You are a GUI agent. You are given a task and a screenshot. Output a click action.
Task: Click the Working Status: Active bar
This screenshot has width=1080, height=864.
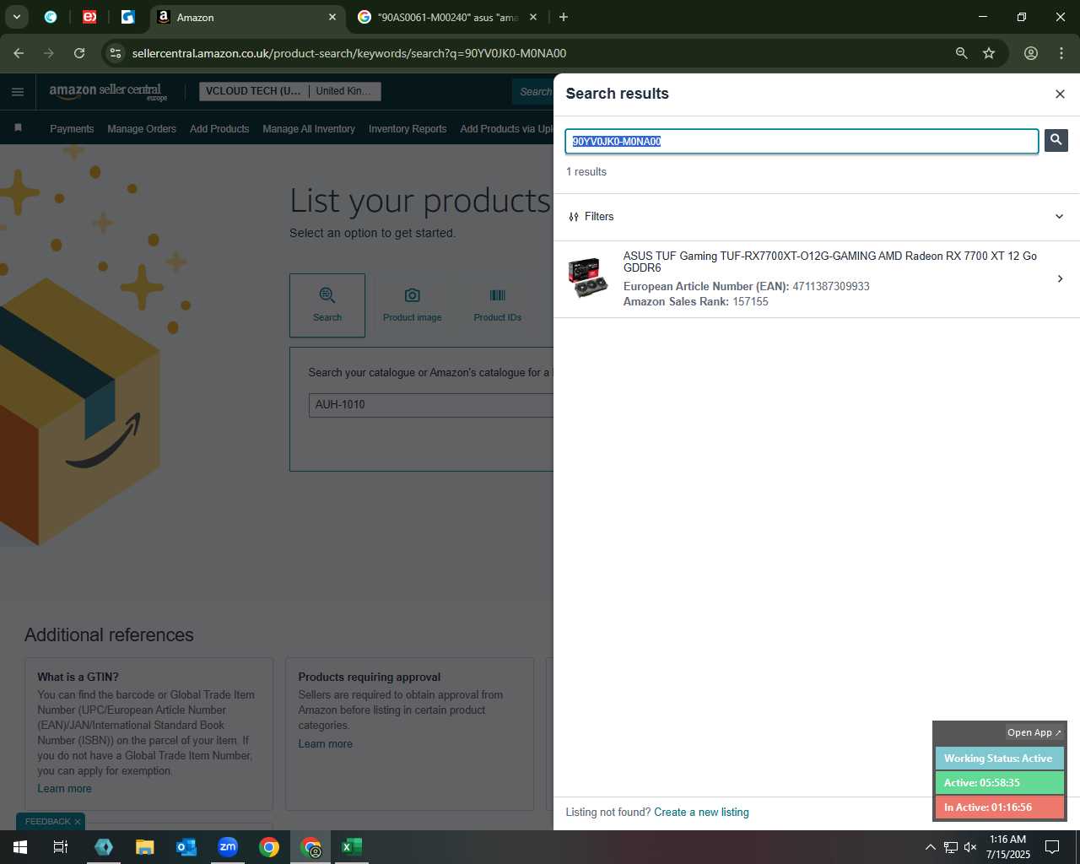click(x=999, y=759)
